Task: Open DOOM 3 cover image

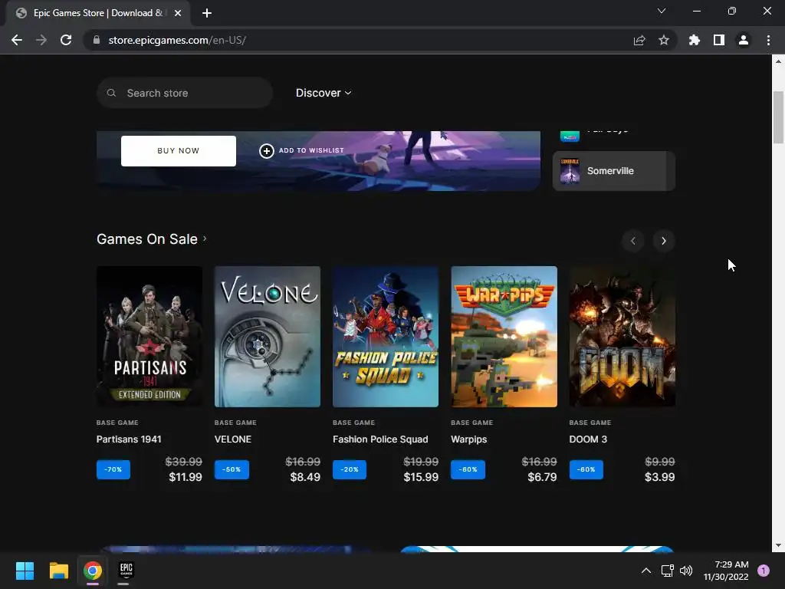Action: click(622, 337)
